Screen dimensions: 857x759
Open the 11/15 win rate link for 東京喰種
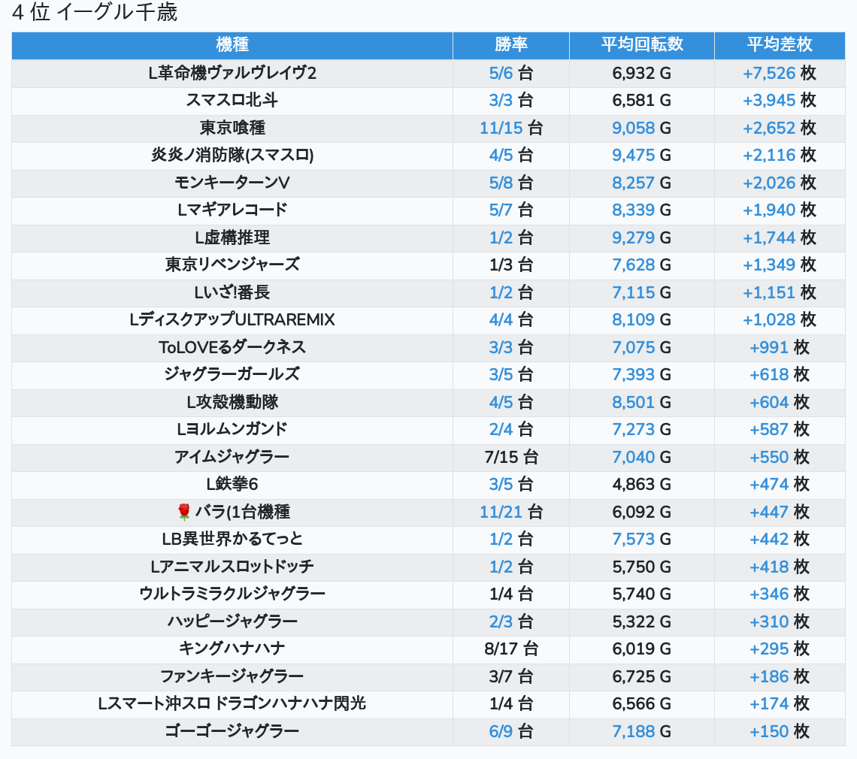coord(501,129)
